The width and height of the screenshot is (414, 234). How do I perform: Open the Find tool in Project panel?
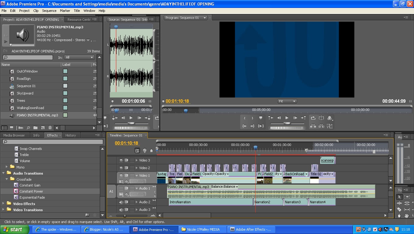point(28,128)
